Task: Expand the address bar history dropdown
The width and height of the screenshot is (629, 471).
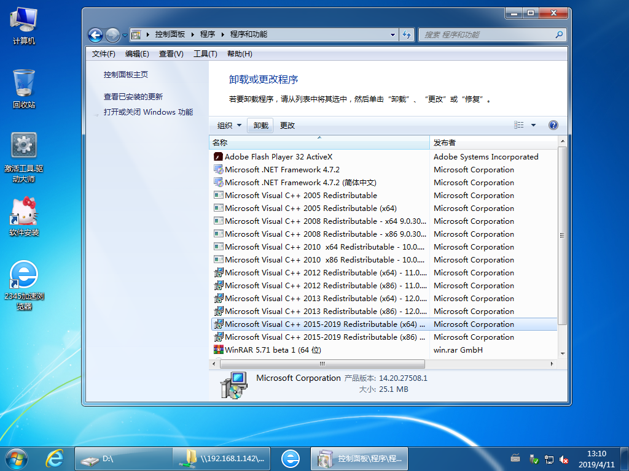Action: pos(393,35)
